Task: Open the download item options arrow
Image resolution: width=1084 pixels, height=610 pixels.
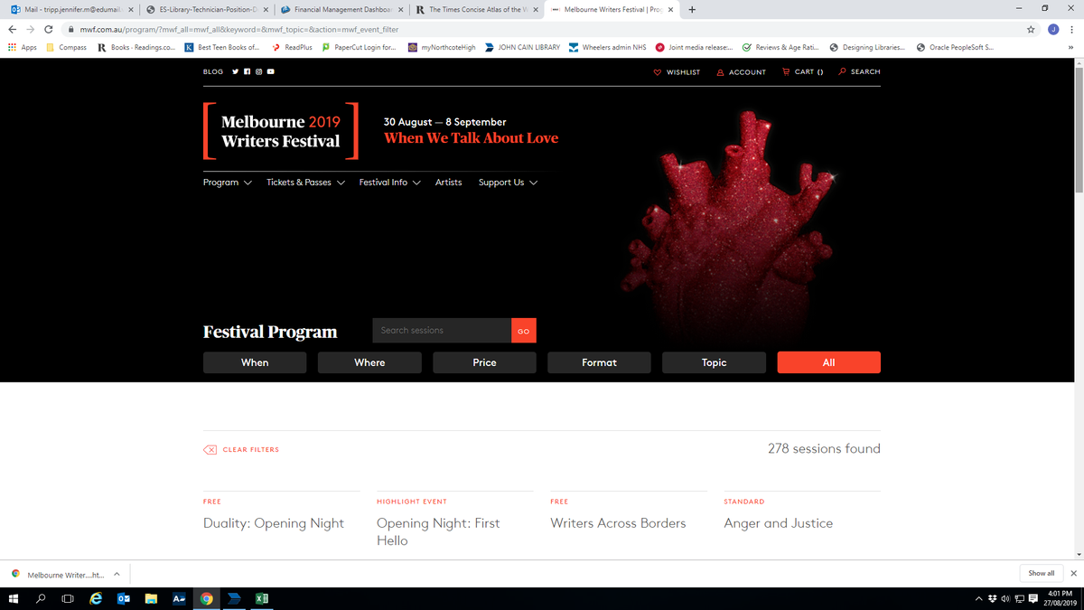Action: (117, 574)
